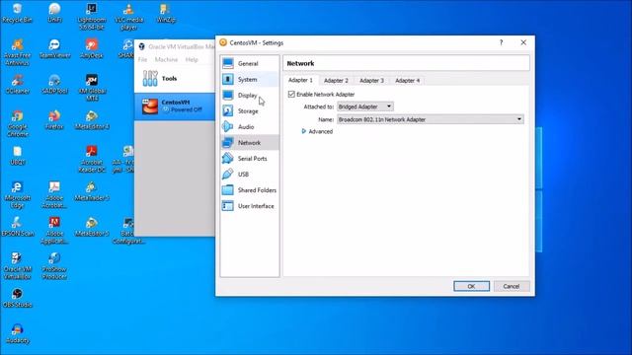Select the USB category icon

228,174
